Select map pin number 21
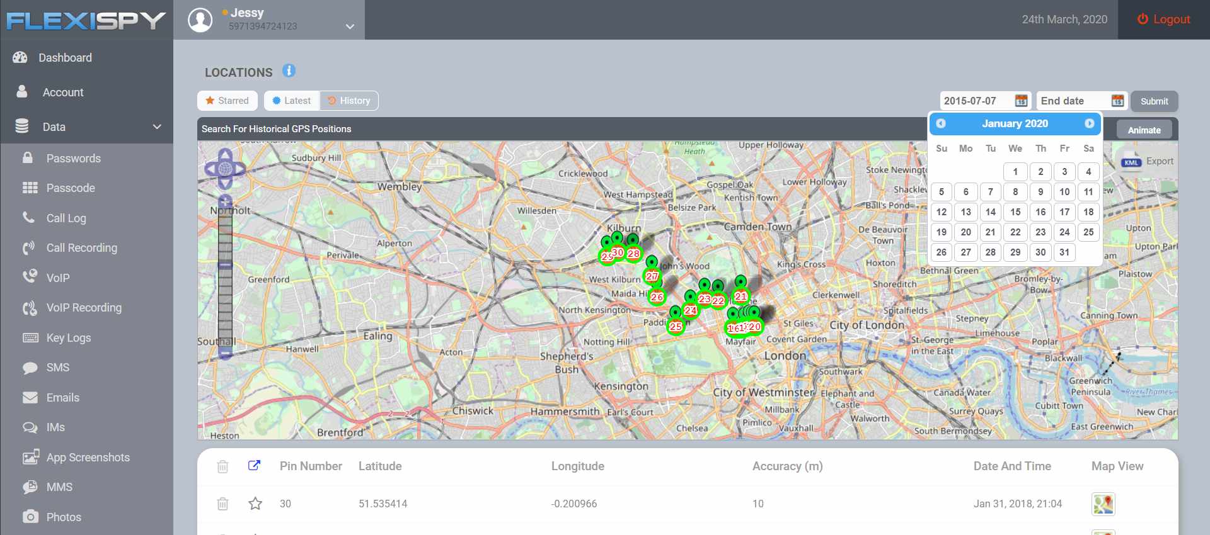The image size is (1210, 535). coord(740,296)
